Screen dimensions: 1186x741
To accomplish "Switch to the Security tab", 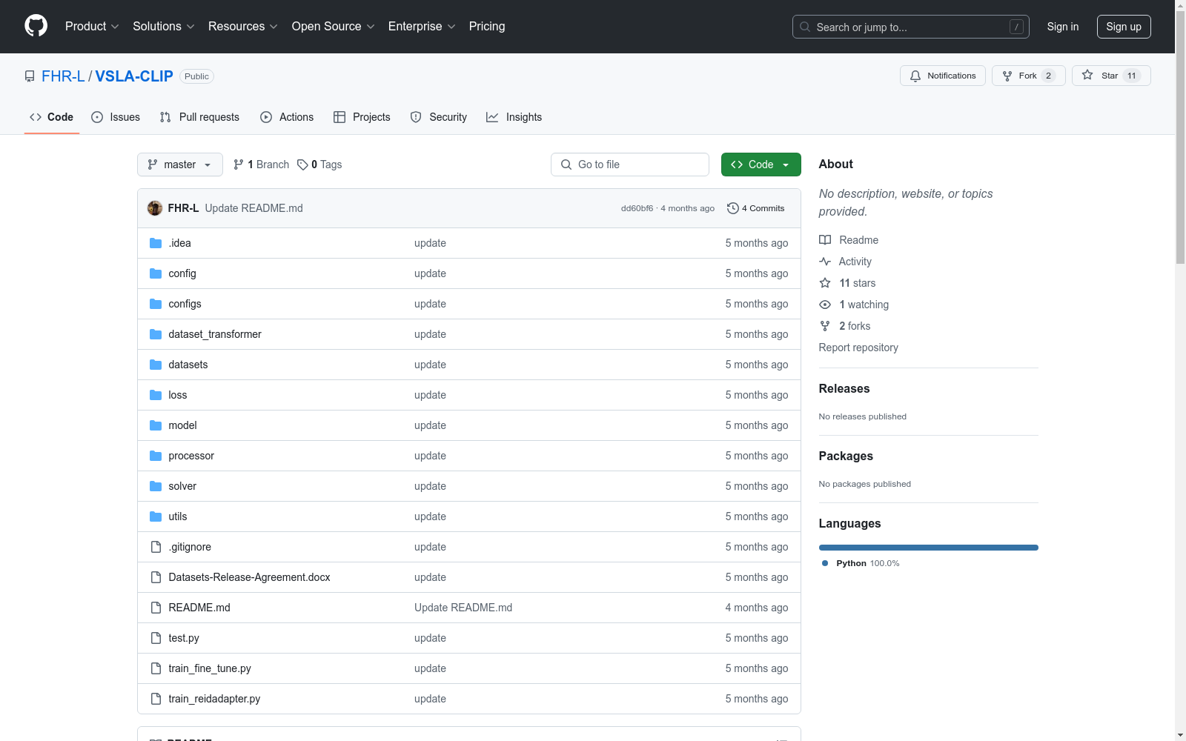I will tap(439, 117).
